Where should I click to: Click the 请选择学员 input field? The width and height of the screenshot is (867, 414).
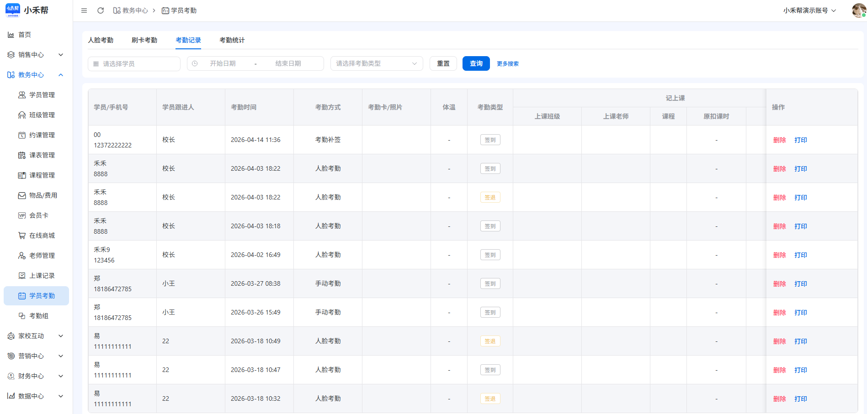(x=134, y=64)
